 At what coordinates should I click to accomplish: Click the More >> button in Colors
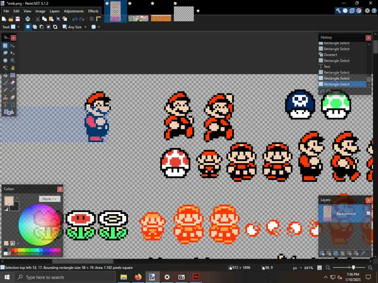click(50, 199)
